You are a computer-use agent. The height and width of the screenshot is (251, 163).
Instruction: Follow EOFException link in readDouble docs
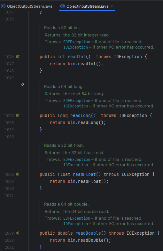(x=77, y=218)
